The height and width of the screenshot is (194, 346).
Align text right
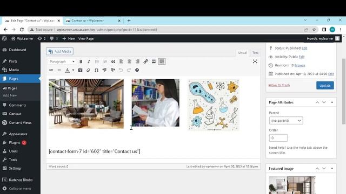(x=137, y=61)
